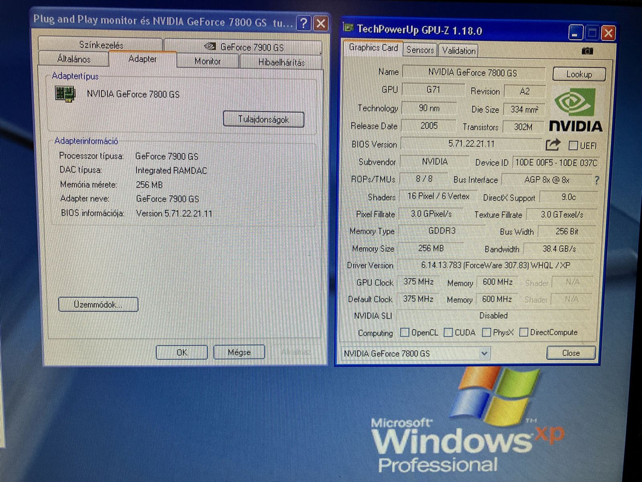Click the Memory Size field 256 MB in GPU-Z
642x482 pixels.
[431, 248]
